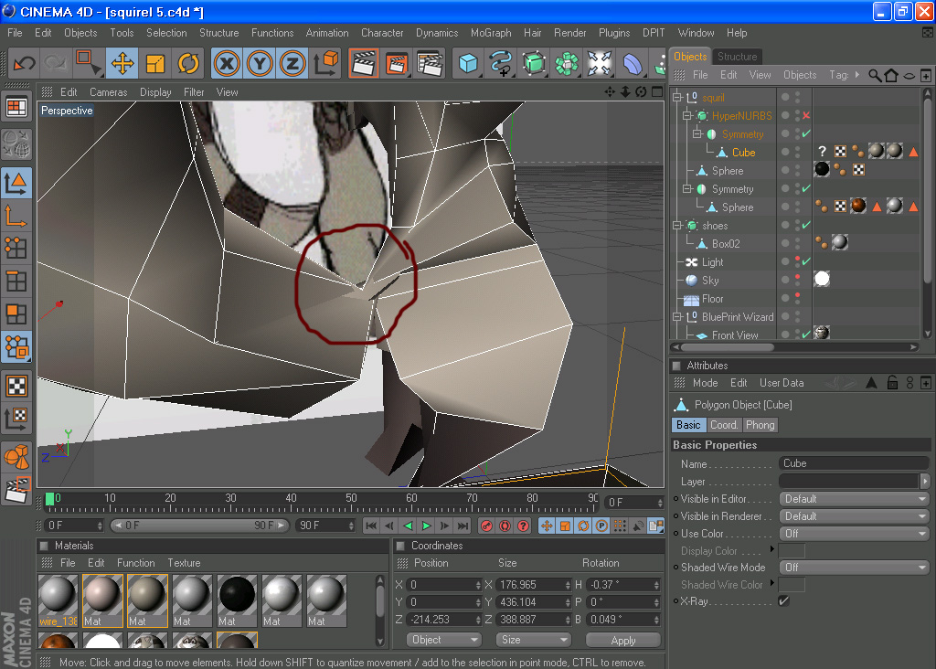Image resolution: width=936 pixels, height=669 pixels.
Task: Open the Materials Texture menu
Action: 184,563
